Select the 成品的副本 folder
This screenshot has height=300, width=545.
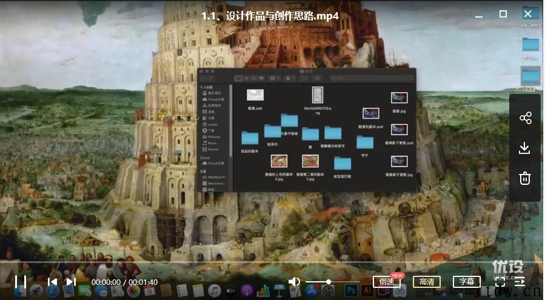pyautogui.click(x=250, y=138)
